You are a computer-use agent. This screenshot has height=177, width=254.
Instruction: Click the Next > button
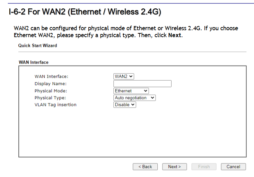(174, 167)
